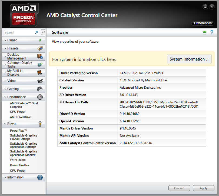This screenshot has height=196, width=219.
Task: Open the Preferences menu
Action: pos(203,23)
